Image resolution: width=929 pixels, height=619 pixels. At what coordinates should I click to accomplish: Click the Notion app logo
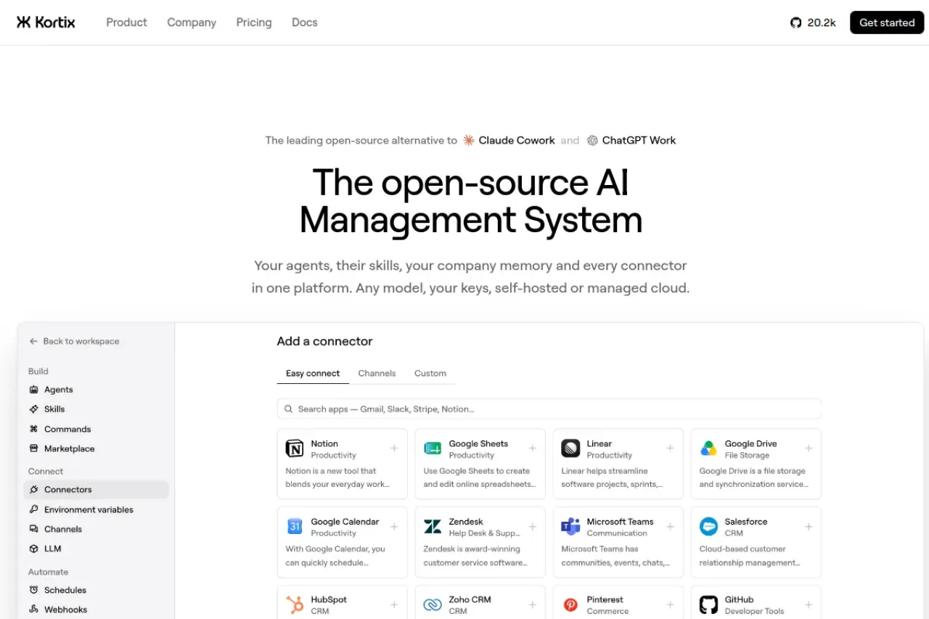point(295,448)
